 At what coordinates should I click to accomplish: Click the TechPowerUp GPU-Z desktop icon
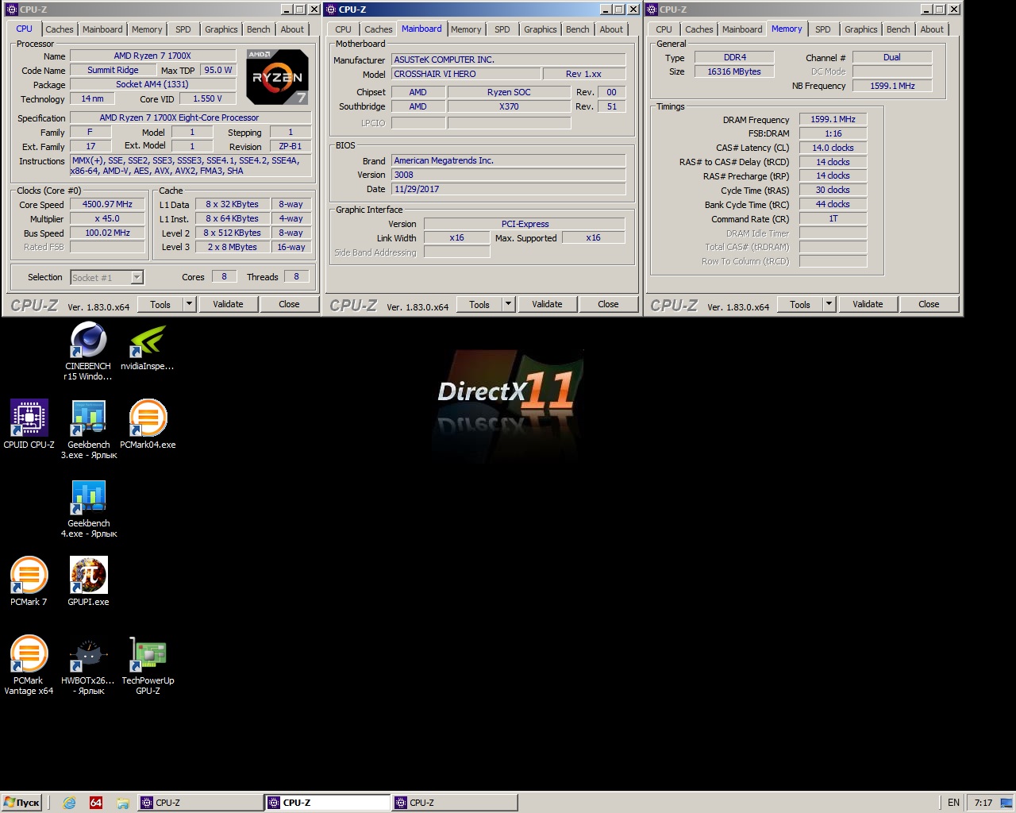click(x=148, y=665)
